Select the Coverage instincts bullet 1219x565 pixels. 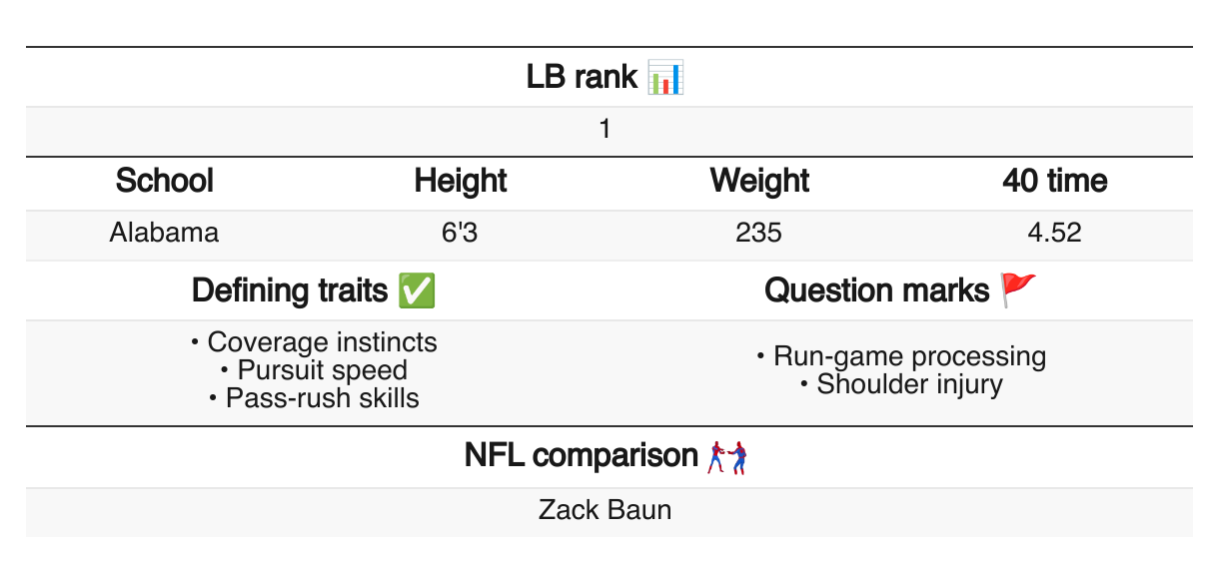pos(314,342)
